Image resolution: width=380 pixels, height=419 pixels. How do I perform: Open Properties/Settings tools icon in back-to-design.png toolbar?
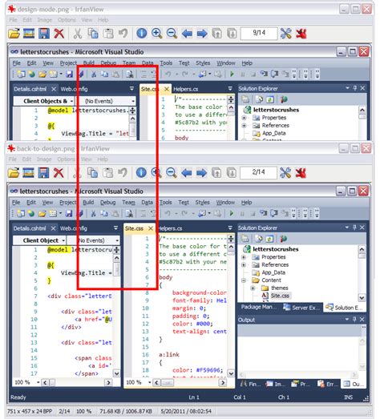pyautogui.click(x=285, y=173)
